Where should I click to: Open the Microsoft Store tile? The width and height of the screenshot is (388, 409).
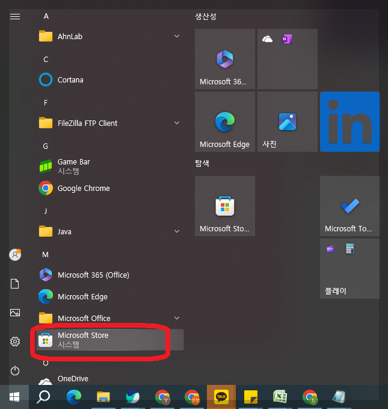(225, 206)
